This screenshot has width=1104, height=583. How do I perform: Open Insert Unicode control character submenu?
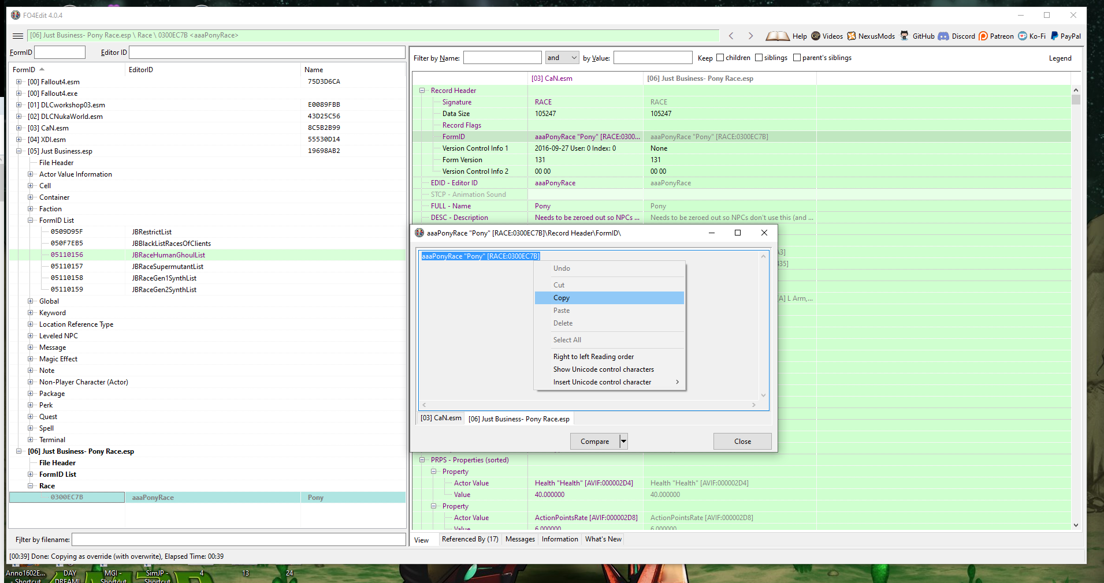coord(609,382)
